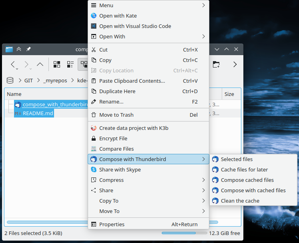Viewport: 299px width, 243px height.
Task: Expand the Compress submenu arrow
Action: coord(203,180)
